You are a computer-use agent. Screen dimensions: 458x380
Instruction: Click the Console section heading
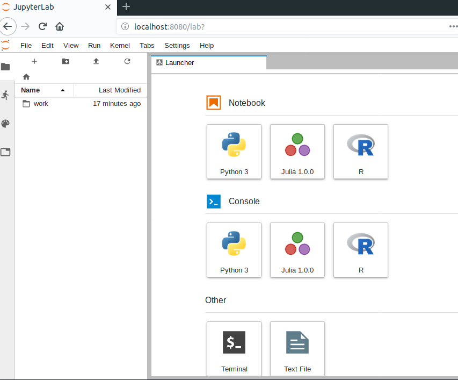coord(244,201)
